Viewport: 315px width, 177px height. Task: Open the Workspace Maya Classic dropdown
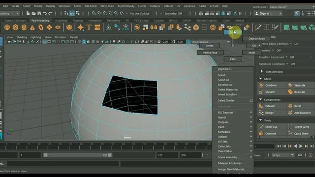click(x=292, y=7)
